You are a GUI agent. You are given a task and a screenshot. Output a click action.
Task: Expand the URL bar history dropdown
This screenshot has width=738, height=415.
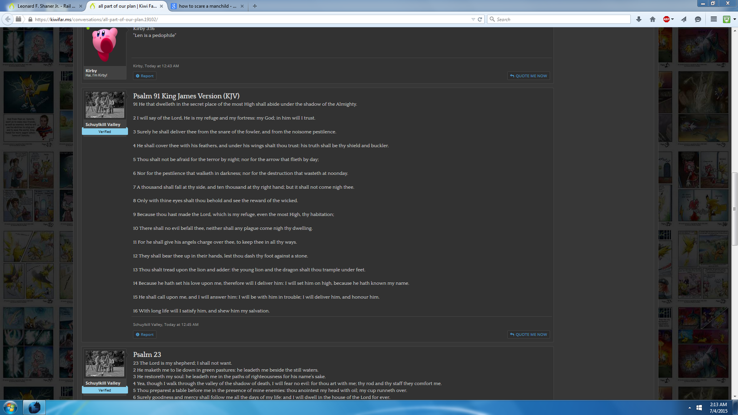pyautogui.click(x=473, y=19)
